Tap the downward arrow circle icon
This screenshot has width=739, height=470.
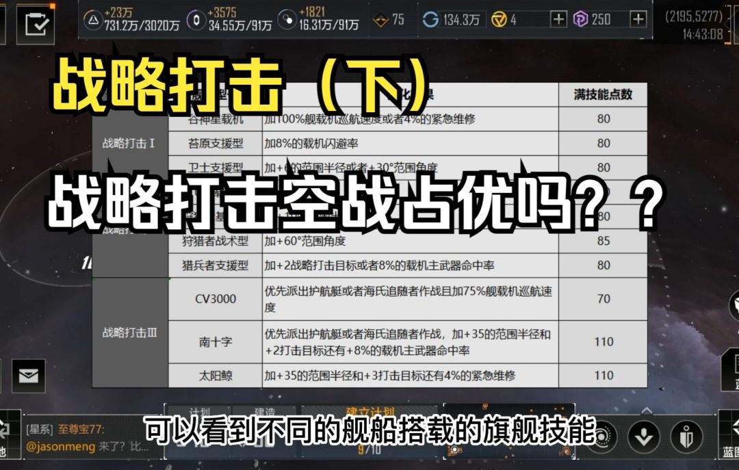coord(643,437)
